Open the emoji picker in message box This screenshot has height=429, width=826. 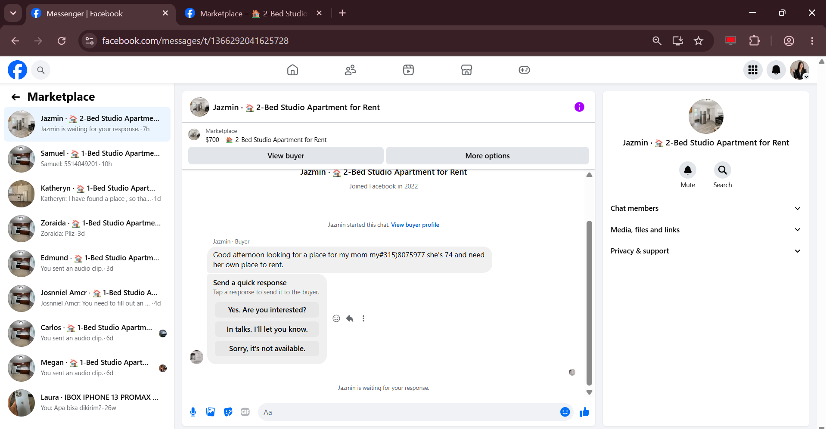(x=565, y=412)
